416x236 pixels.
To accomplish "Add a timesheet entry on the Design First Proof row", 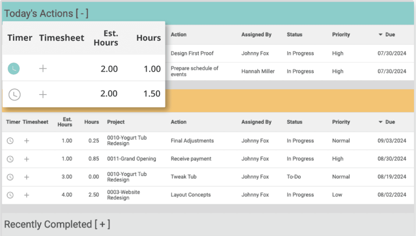I will coord(43,69).
